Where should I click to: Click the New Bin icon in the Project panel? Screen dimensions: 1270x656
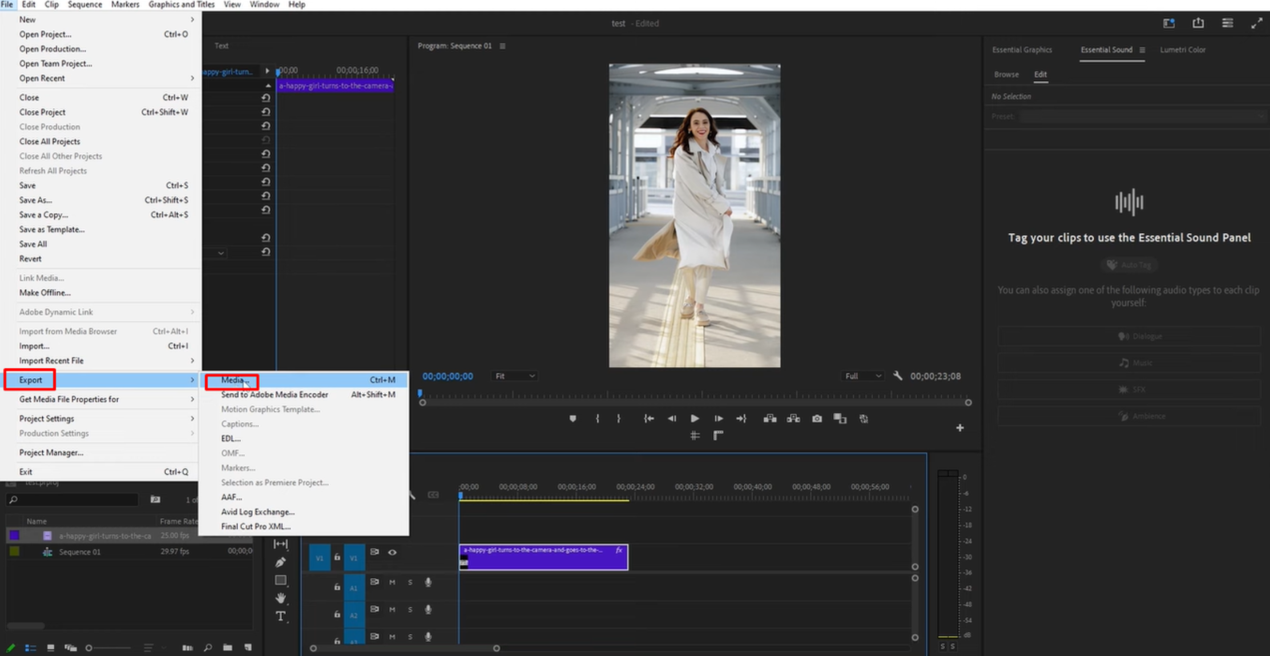[x=228, y=647]
